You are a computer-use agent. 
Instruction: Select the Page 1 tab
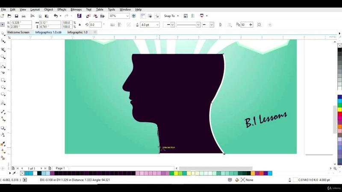coord(60,168)
